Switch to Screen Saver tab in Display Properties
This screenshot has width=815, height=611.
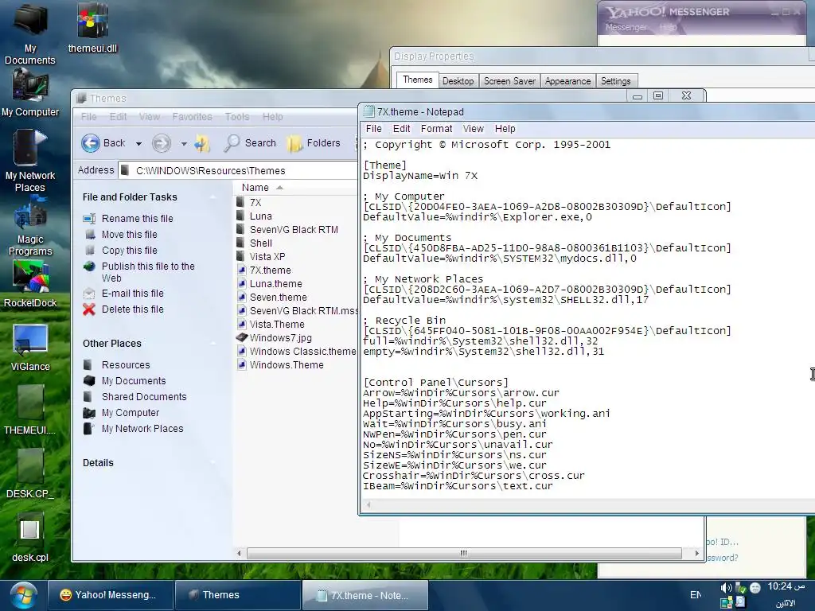[509, 81]
